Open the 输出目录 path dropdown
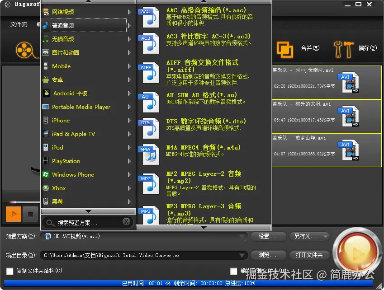Viewport: 384px width, 290px height. coord(242,255)
